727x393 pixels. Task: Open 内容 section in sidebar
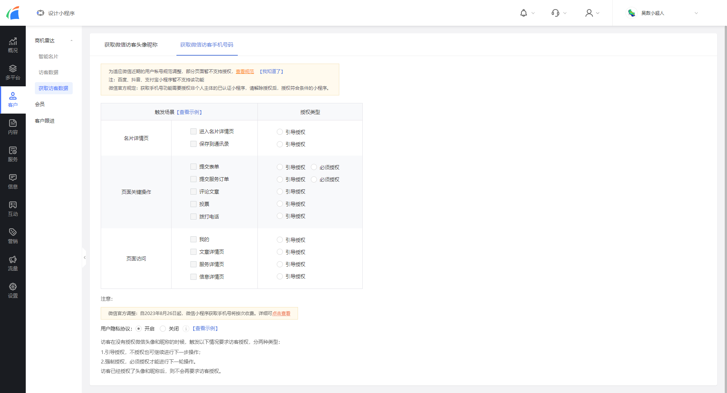[x=13, y=127]
